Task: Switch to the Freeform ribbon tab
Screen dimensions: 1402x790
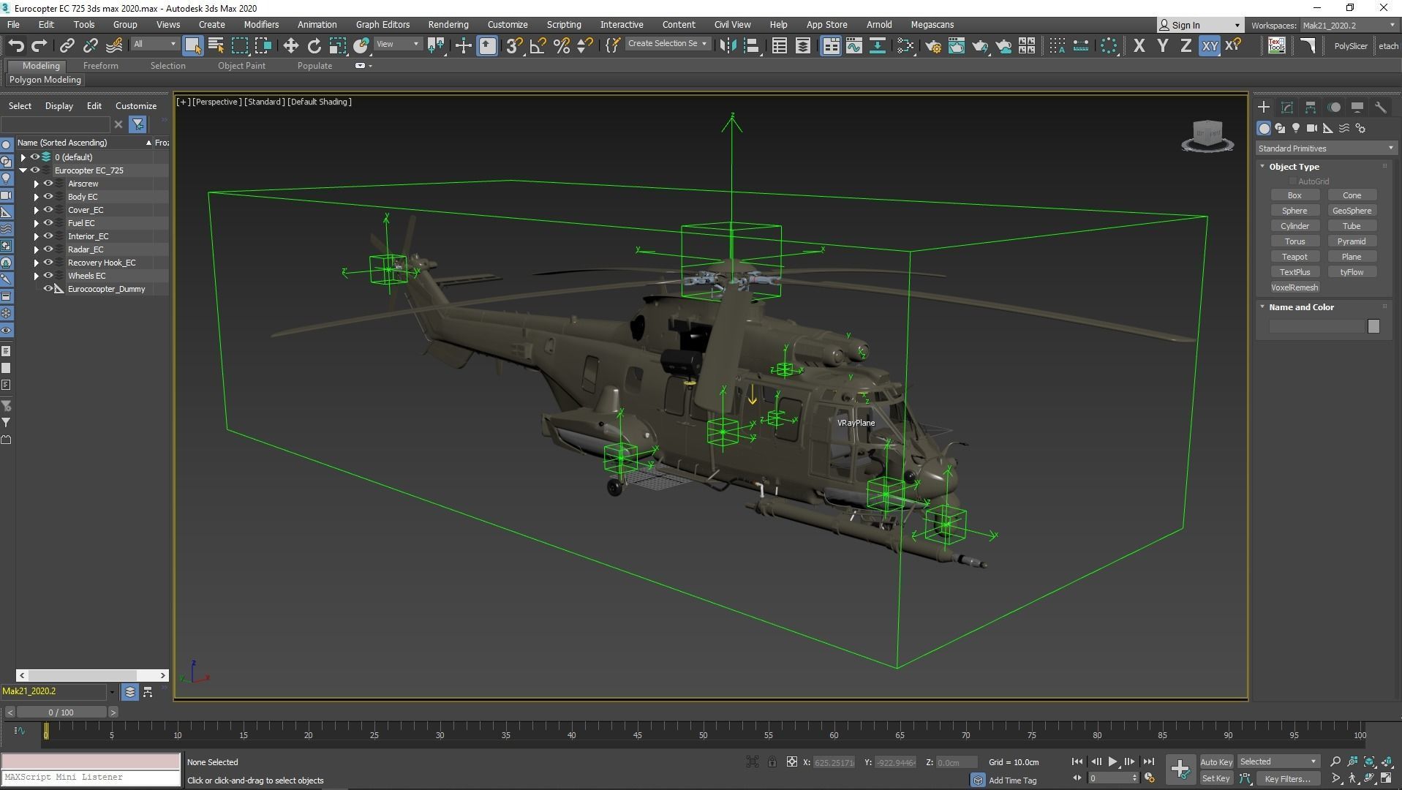Action: coord(100,66)
